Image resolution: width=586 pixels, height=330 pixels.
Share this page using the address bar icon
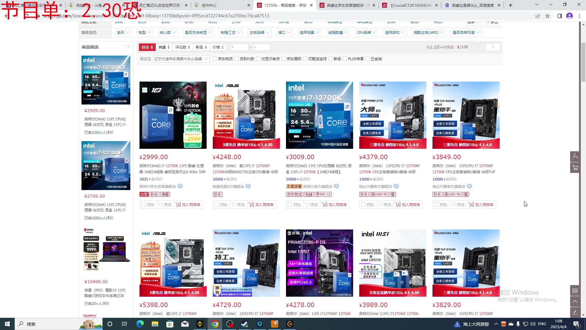(538, 16)
